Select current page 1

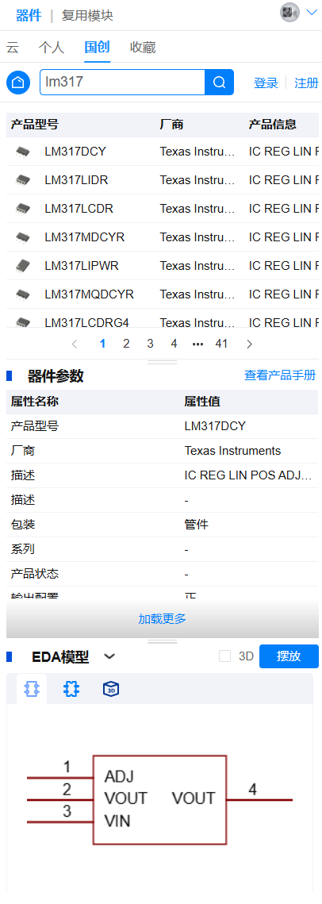tap(102, 344)
